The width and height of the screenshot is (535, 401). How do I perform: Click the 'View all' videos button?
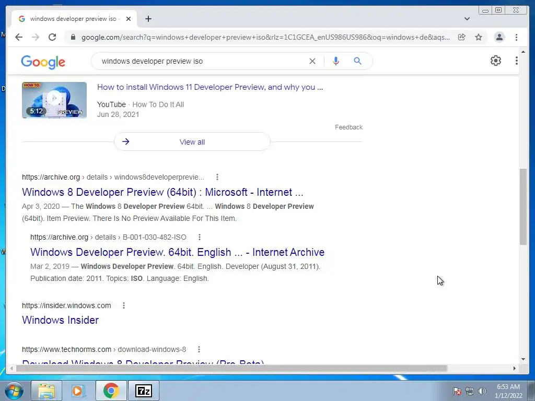192,142
